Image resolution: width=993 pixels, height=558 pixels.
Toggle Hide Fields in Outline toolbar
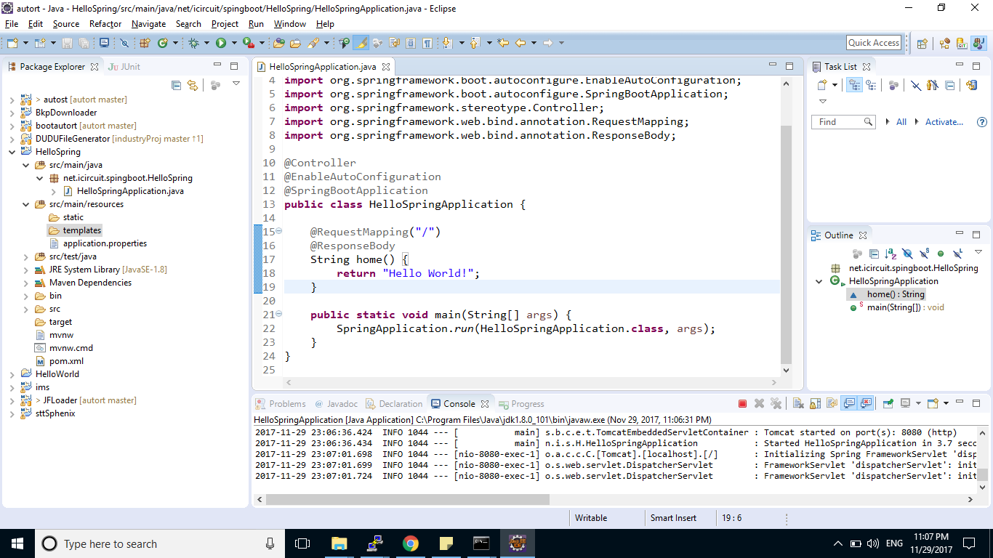tap(908, 254)
